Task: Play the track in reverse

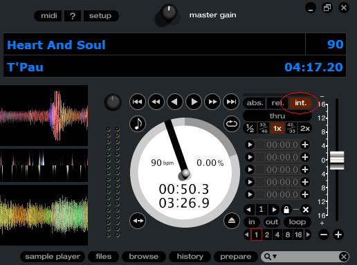Action: (x=175, y=102)
